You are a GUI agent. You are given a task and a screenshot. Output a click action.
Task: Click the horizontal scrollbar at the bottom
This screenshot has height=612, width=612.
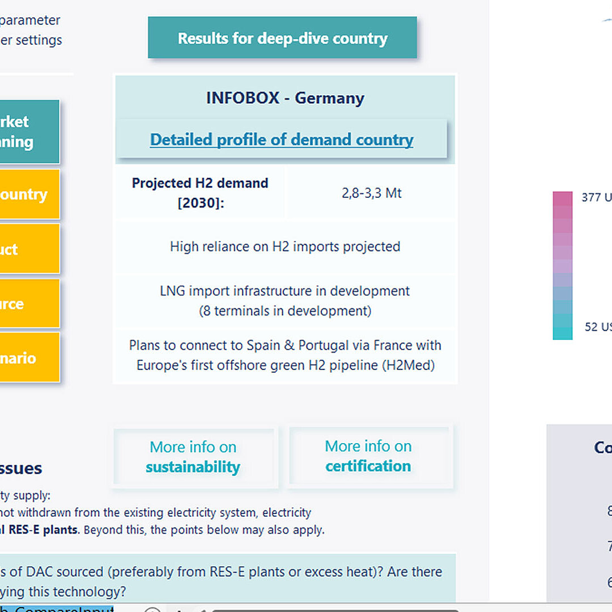click(335, 610)
